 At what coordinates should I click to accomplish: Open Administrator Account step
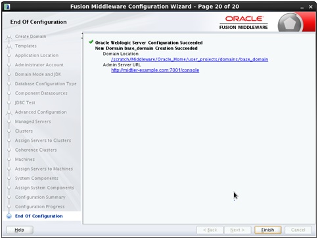pyautogui.click(x=39, y=65)
